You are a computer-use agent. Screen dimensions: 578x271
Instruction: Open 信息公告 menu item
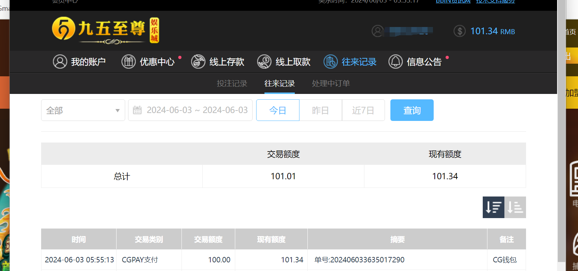point(415,62)
